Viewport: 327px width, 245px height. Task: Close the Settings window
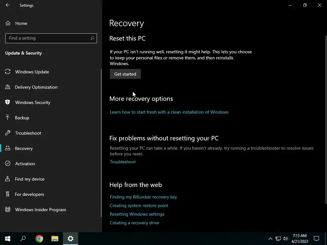[319, 5]
